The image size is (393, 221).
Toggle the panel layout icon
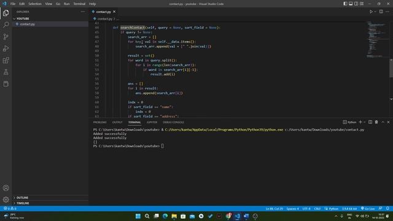(351, 4)
